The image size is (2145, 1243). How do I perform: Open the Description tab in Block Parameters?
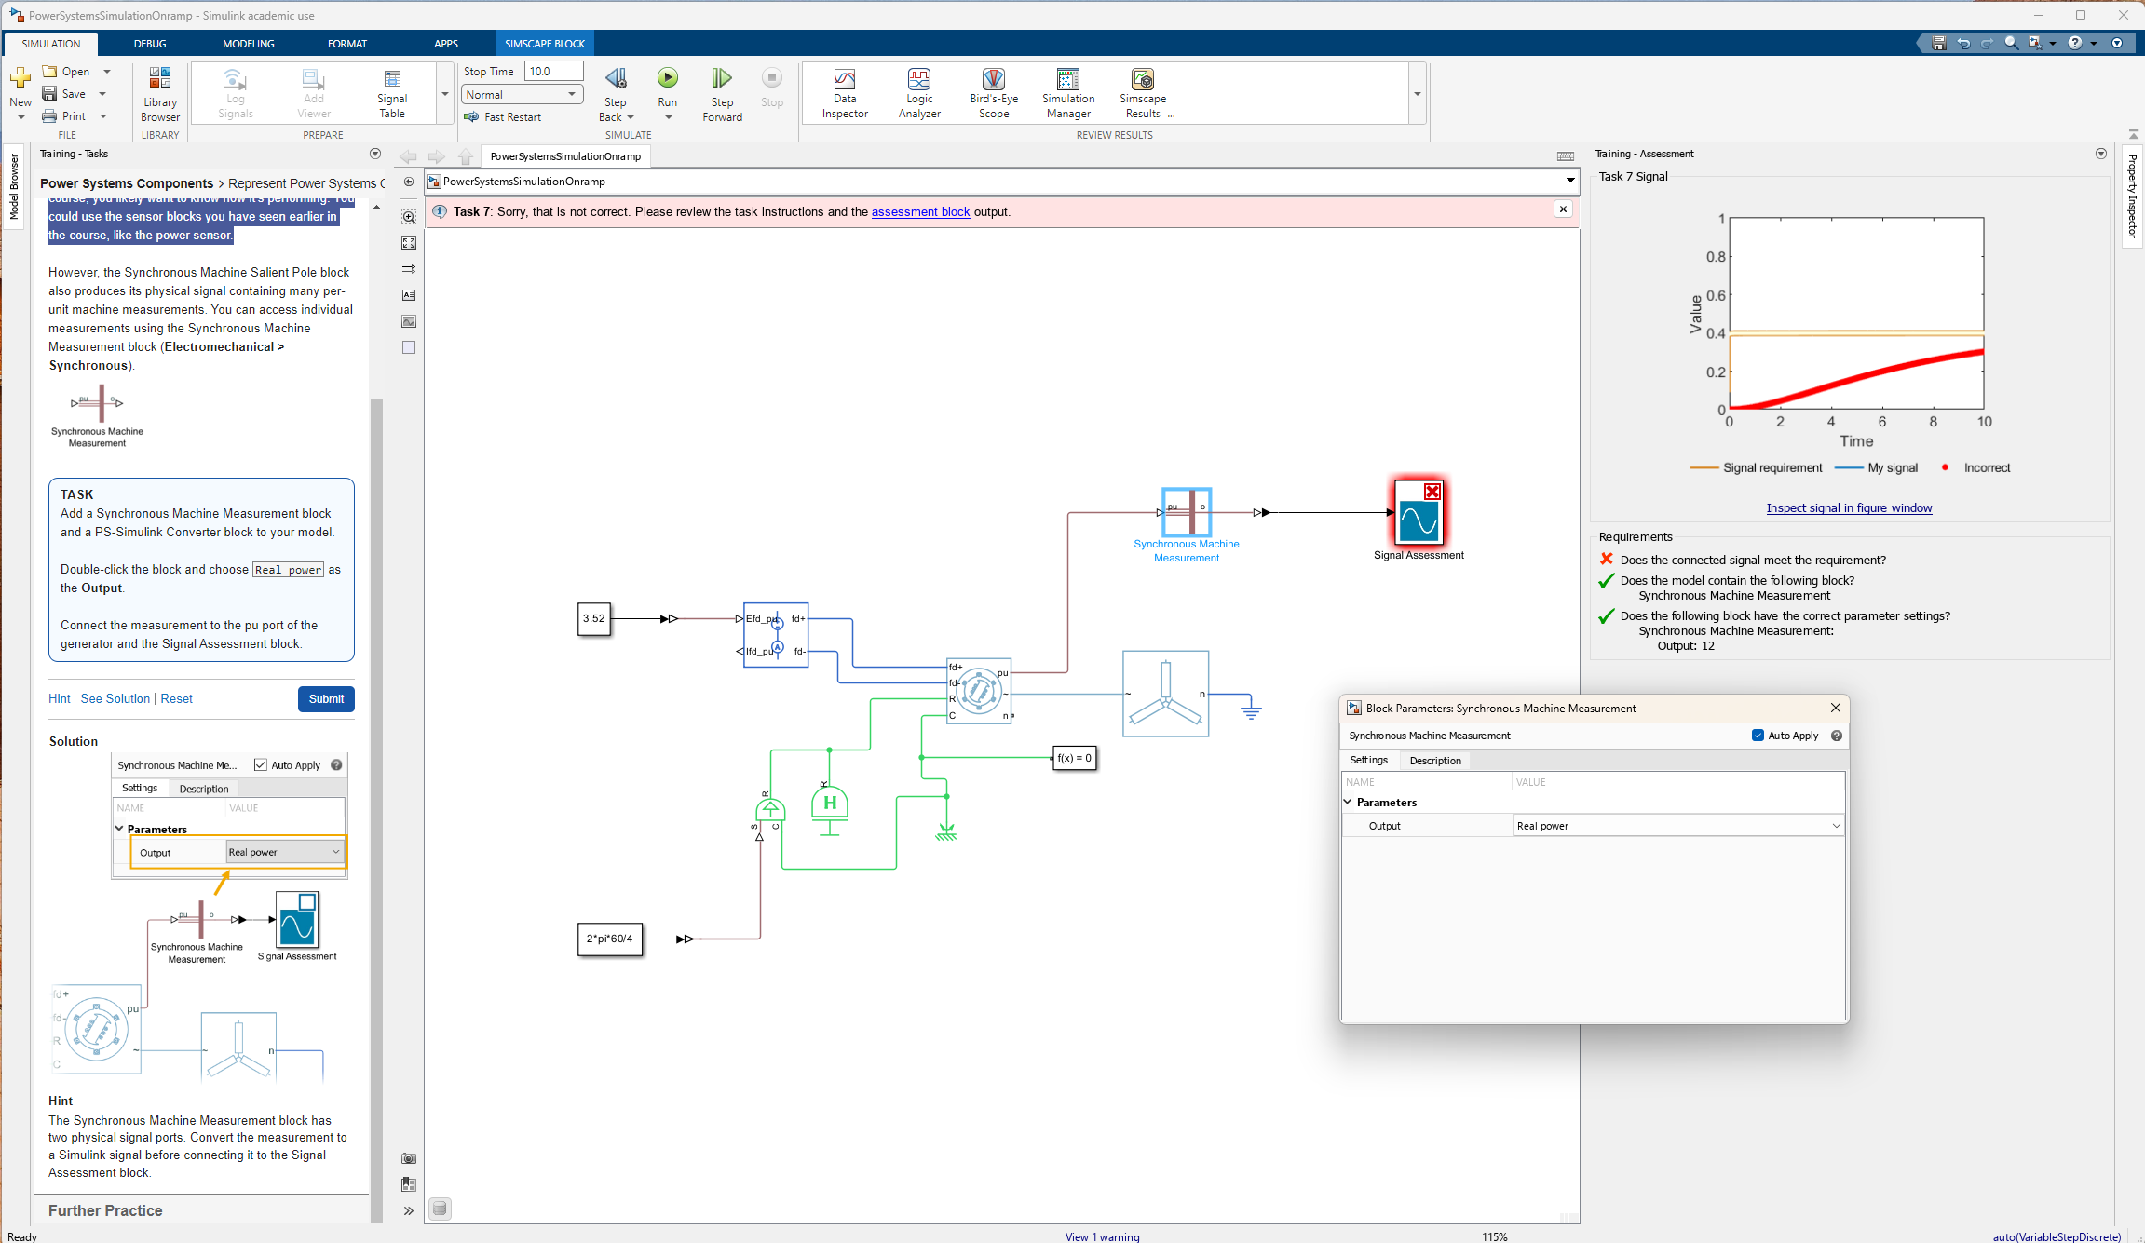point(1434,761)
